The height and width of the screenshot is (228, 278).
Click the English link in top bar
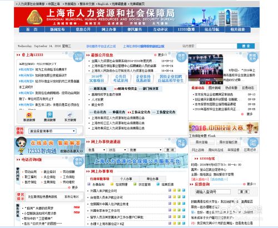(103, 4)
